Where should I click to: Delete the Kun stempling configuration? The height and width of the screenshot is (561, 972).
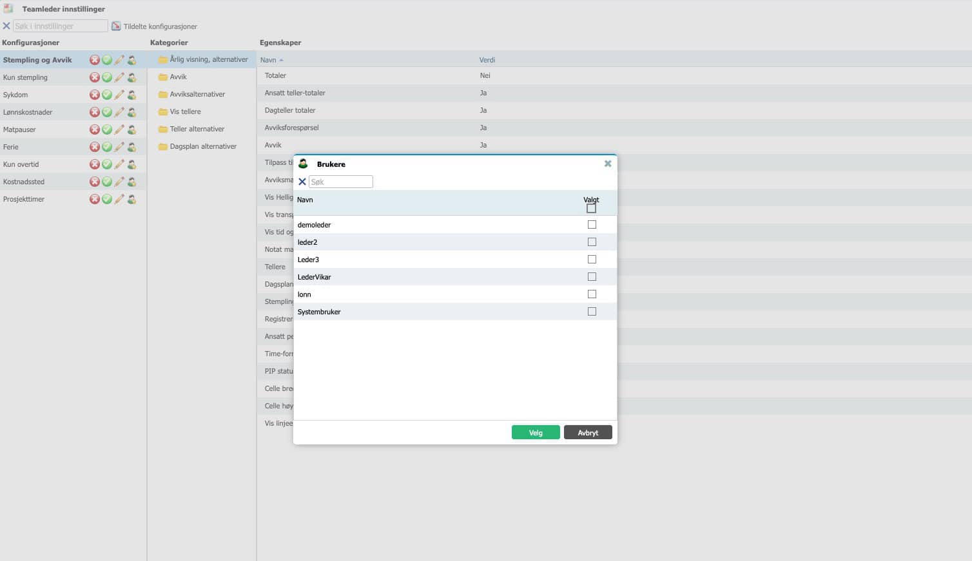95,77
